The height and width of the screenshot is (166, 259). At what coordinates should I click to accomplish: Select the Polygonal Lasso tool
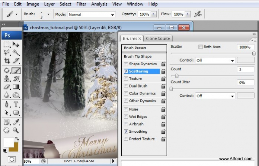coord(7,53)
